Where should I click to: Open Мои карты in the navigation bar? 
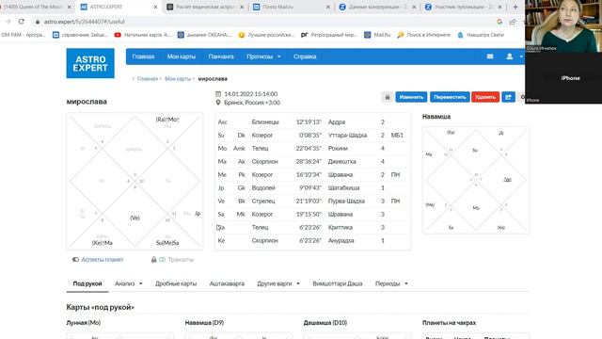coord(182,56)
